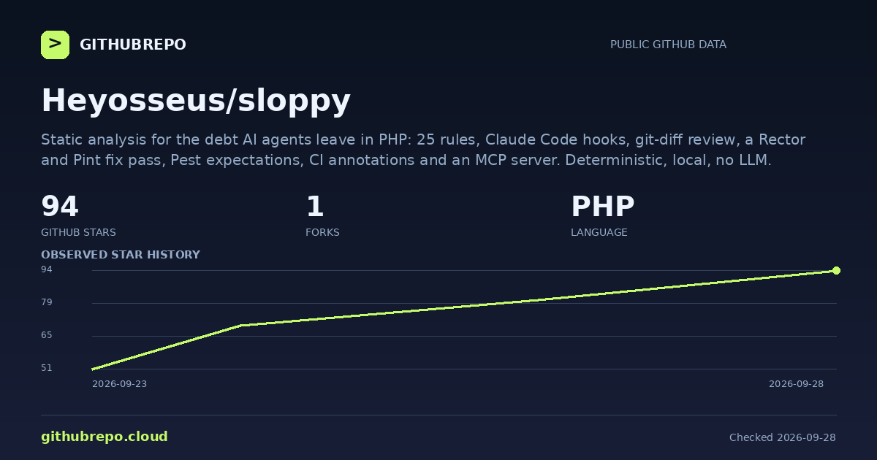Click the FORKS caption

click(322, 232)
